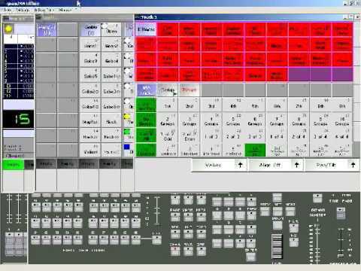
Task: Toggle the highlighted green cell below "3 of 3"
Action: (255, 150)
